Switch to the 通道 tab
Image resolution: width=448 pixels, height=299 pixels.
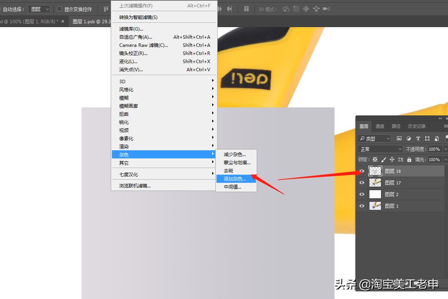(379, 126)
